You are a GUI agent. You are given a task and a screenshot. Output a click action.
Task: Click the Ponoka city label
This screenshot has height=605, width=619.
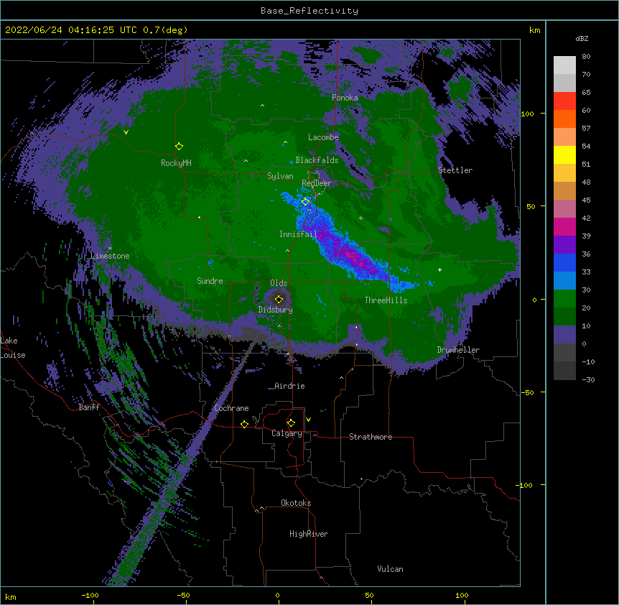(x=345, y=98)
